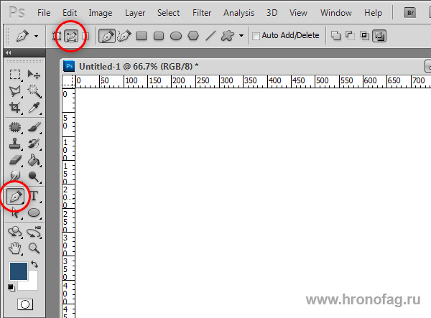Select the Move tool
The image size is (431, 318).
click(34, 75)
